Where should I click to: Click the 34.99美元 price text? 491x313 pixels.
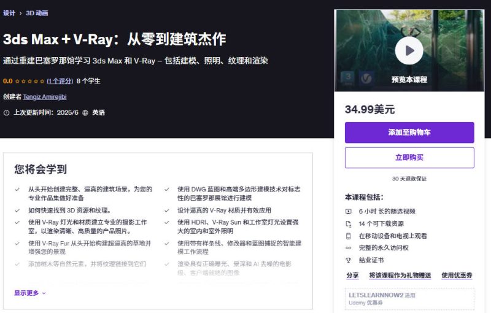pyautogui.click(x=370, y=109)
